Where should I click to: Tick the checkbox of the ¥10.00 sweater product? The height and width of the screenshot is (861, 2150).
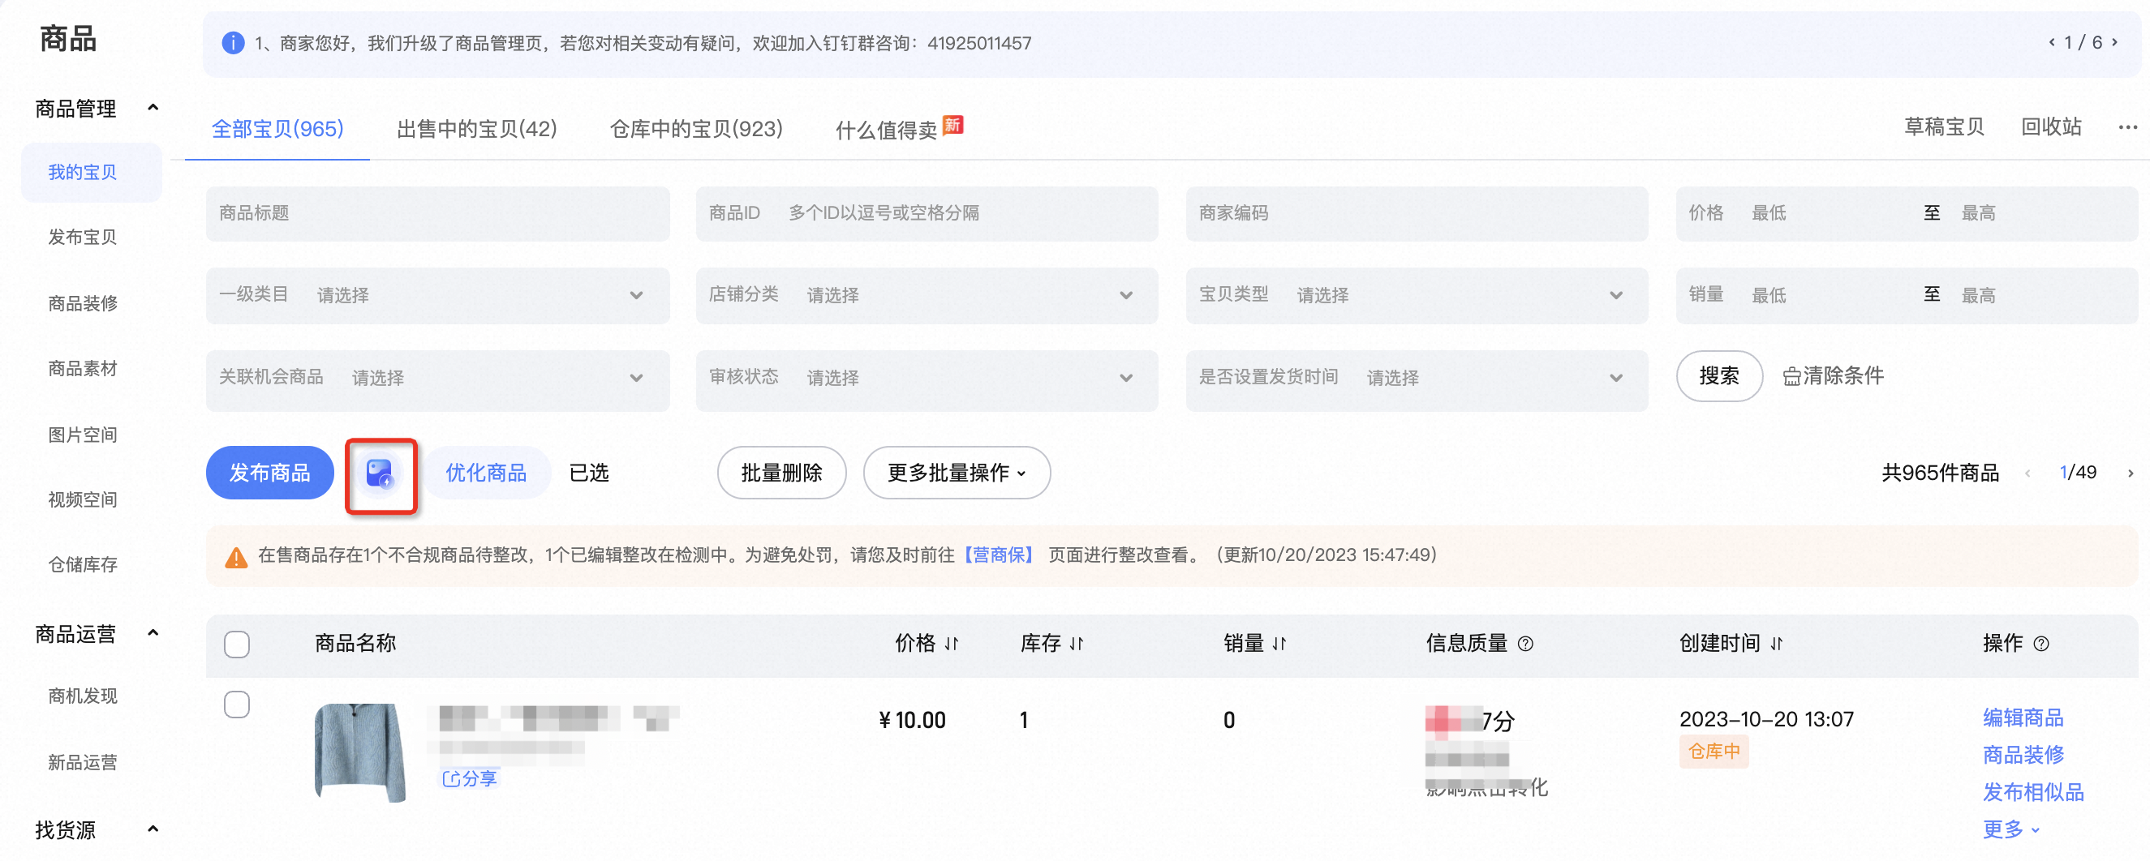237,705
